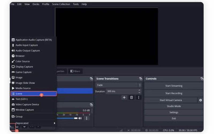214x134 pixels.
Task: Open the Tools menu
Action: [76, 4]
